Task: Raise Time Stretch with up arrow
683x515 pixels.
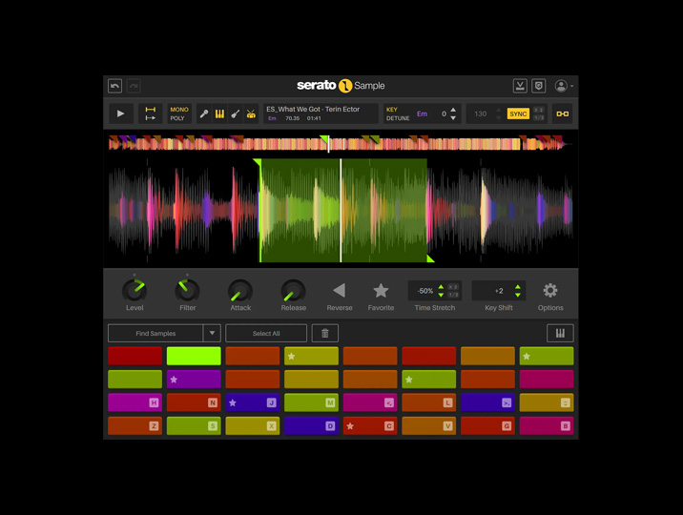Action: pyautogui.click(x=441, y=287)
